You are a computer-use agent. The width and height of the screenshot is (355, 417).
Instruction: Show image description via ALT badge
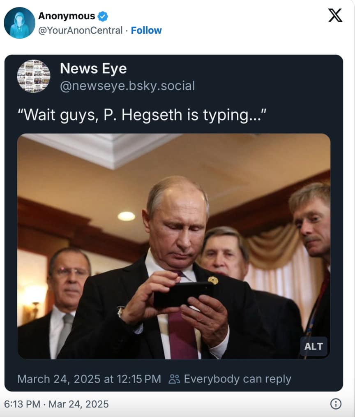tap(314, 346)
